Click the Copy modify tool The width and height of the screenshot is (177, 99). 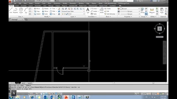pos(37,11)
